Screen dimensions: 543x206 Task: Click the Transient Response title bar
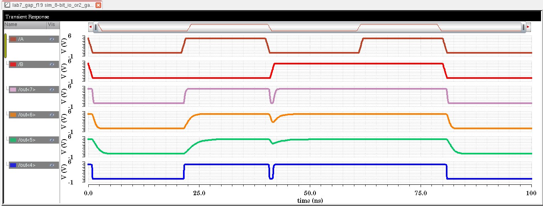point(273,17)
